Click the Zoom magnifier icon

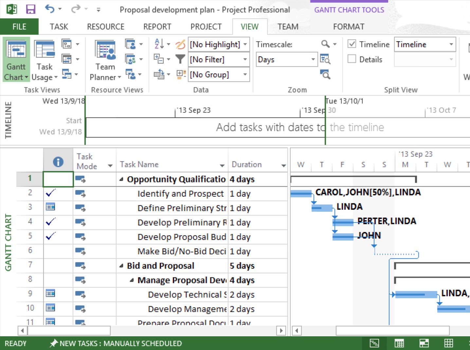click(325, 44)
